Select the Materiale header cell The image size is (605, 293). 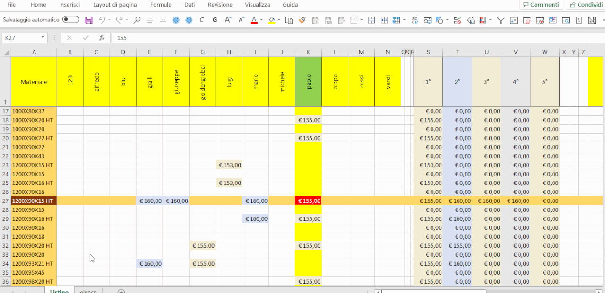click(x=34, y=82)
